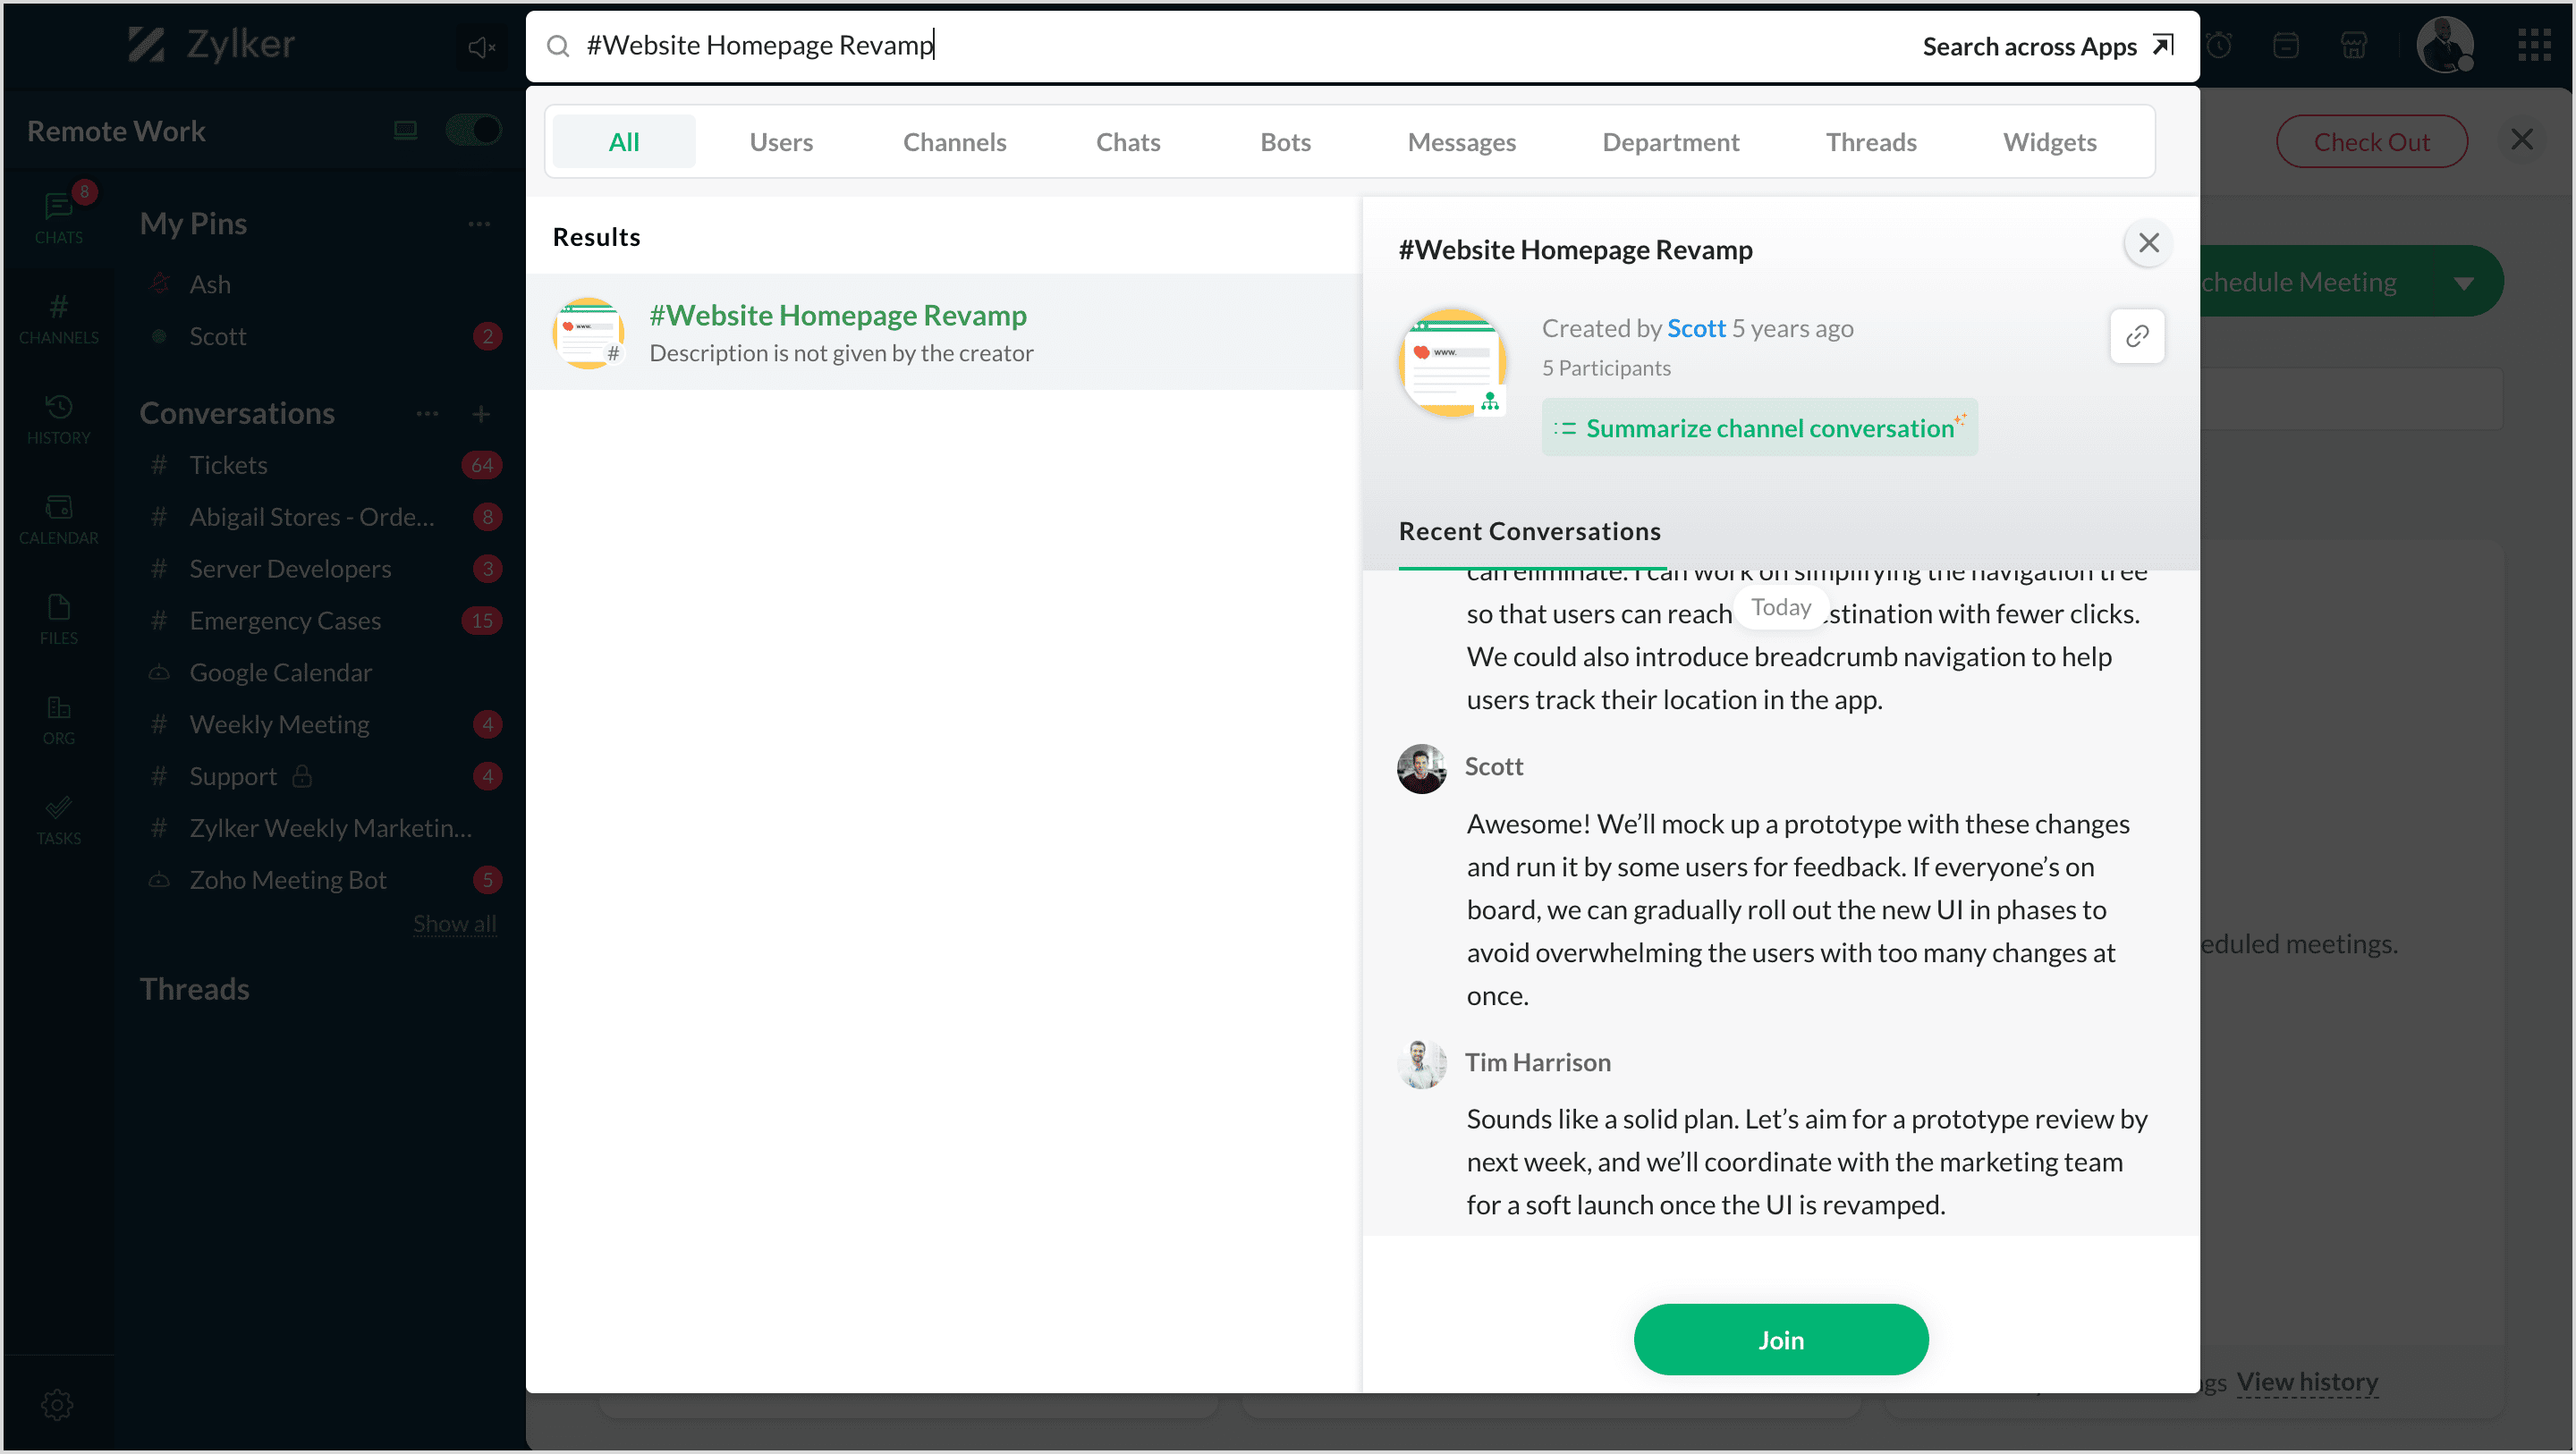Toggle the Remote Work switch
The image size is (2576, 1454).
click(473, 130)
